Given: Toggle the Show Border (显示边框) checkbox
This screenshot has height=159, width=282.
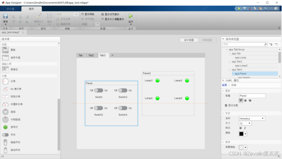Looking at the screenshot, I should [x=226, y=105].
